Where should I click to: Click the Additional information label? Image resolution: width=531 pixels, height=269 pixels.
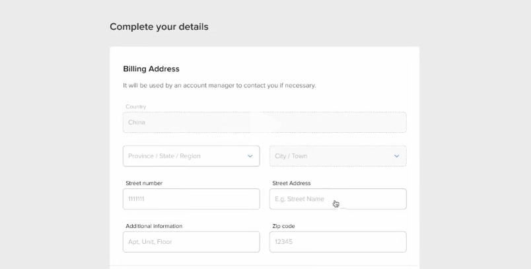pyautogui.click(x=154, y=226)
